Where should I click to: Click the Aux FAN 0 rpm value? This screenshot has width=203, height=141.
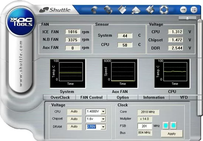click(x=73, y=48)
